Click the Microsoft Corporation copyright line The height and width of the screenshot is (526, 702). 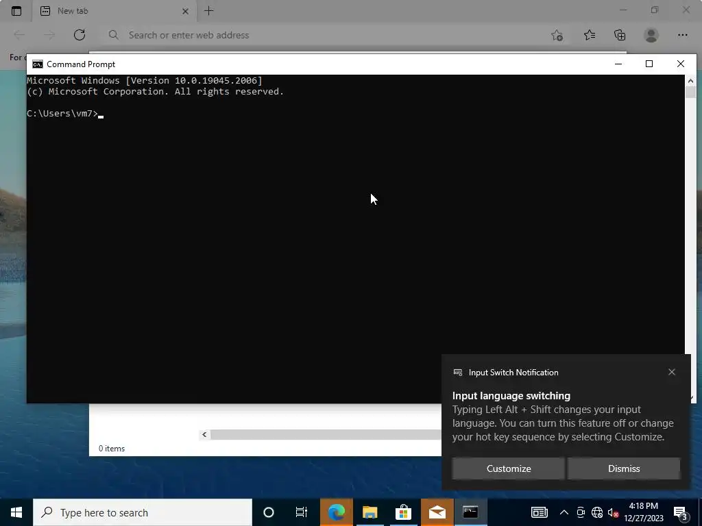click(156, 92)
